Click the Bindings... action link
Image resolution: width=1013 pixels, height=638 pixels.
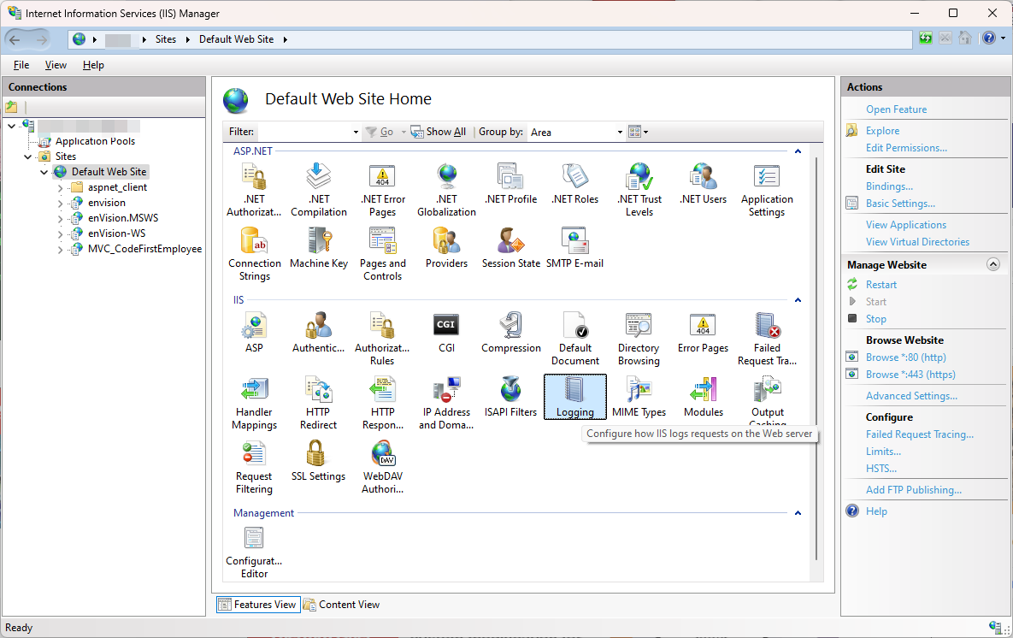[x=889, y=186]
